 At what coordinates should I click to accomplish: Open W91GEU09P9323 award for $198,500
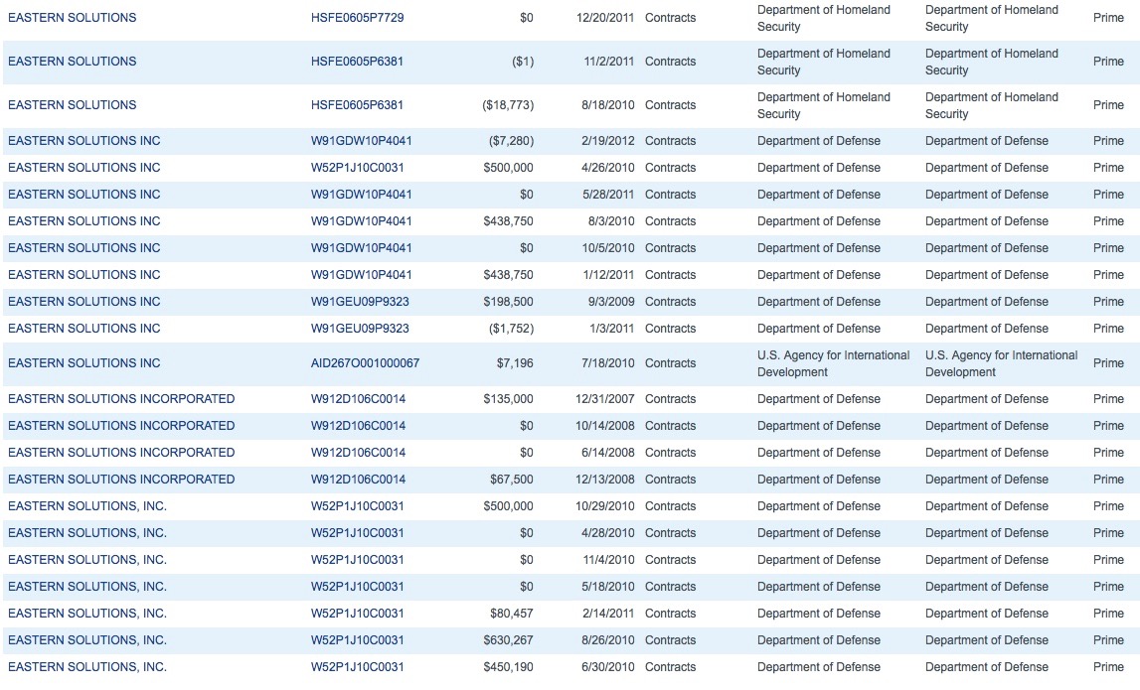(360, 302)
